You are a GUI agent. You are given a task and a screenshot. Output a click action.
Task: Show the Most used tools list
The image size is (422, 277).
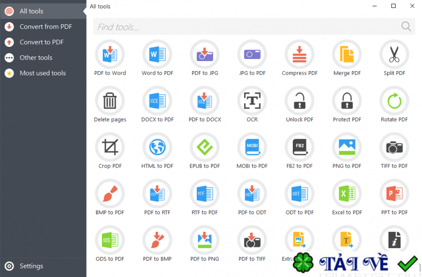tap(43, 73)
